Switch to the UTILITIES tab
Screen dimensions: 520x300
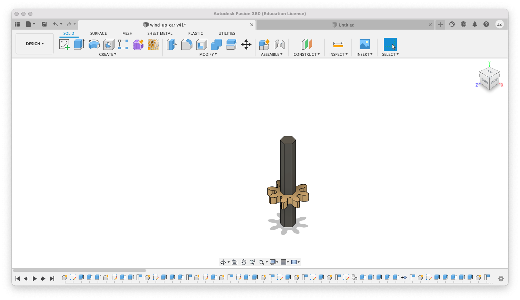[x=227, y=33]
